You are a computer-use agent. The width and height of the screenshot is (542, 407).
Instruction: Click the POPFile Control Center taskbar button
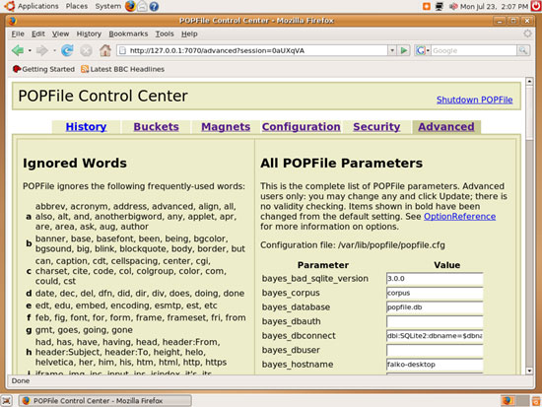click(105, 401)
